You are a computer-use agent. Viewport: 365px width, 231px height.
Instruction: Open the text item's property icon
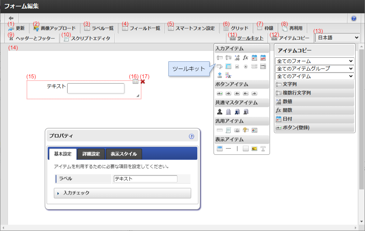[136, 81]
